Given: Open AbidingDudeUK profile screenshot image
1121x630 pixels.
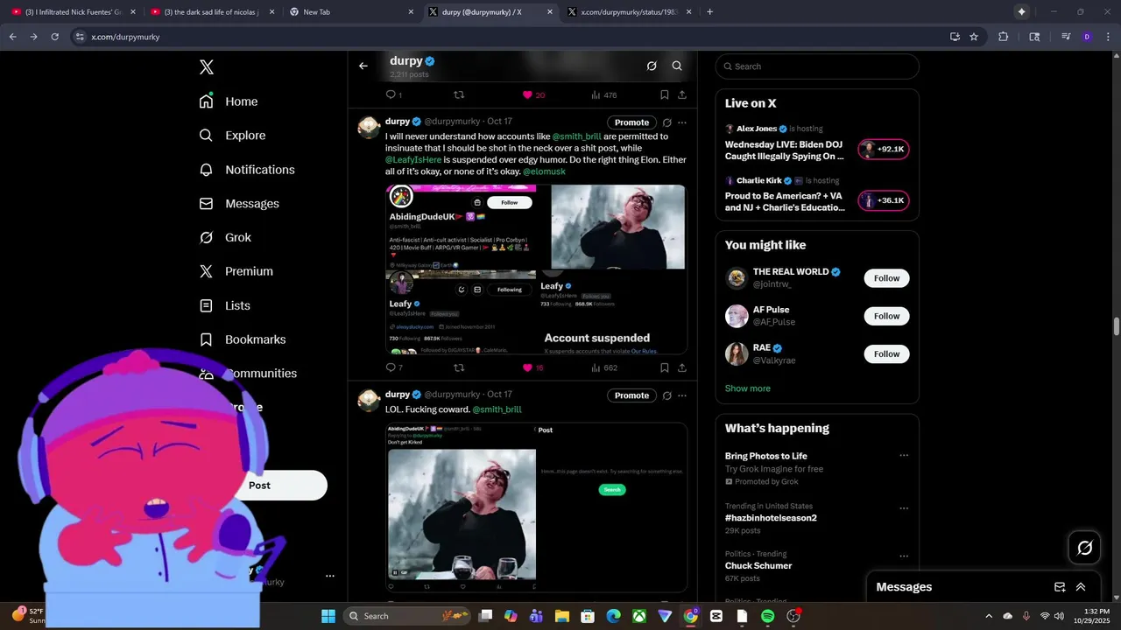Looking at the screenshot, I should tap(461, 226).
